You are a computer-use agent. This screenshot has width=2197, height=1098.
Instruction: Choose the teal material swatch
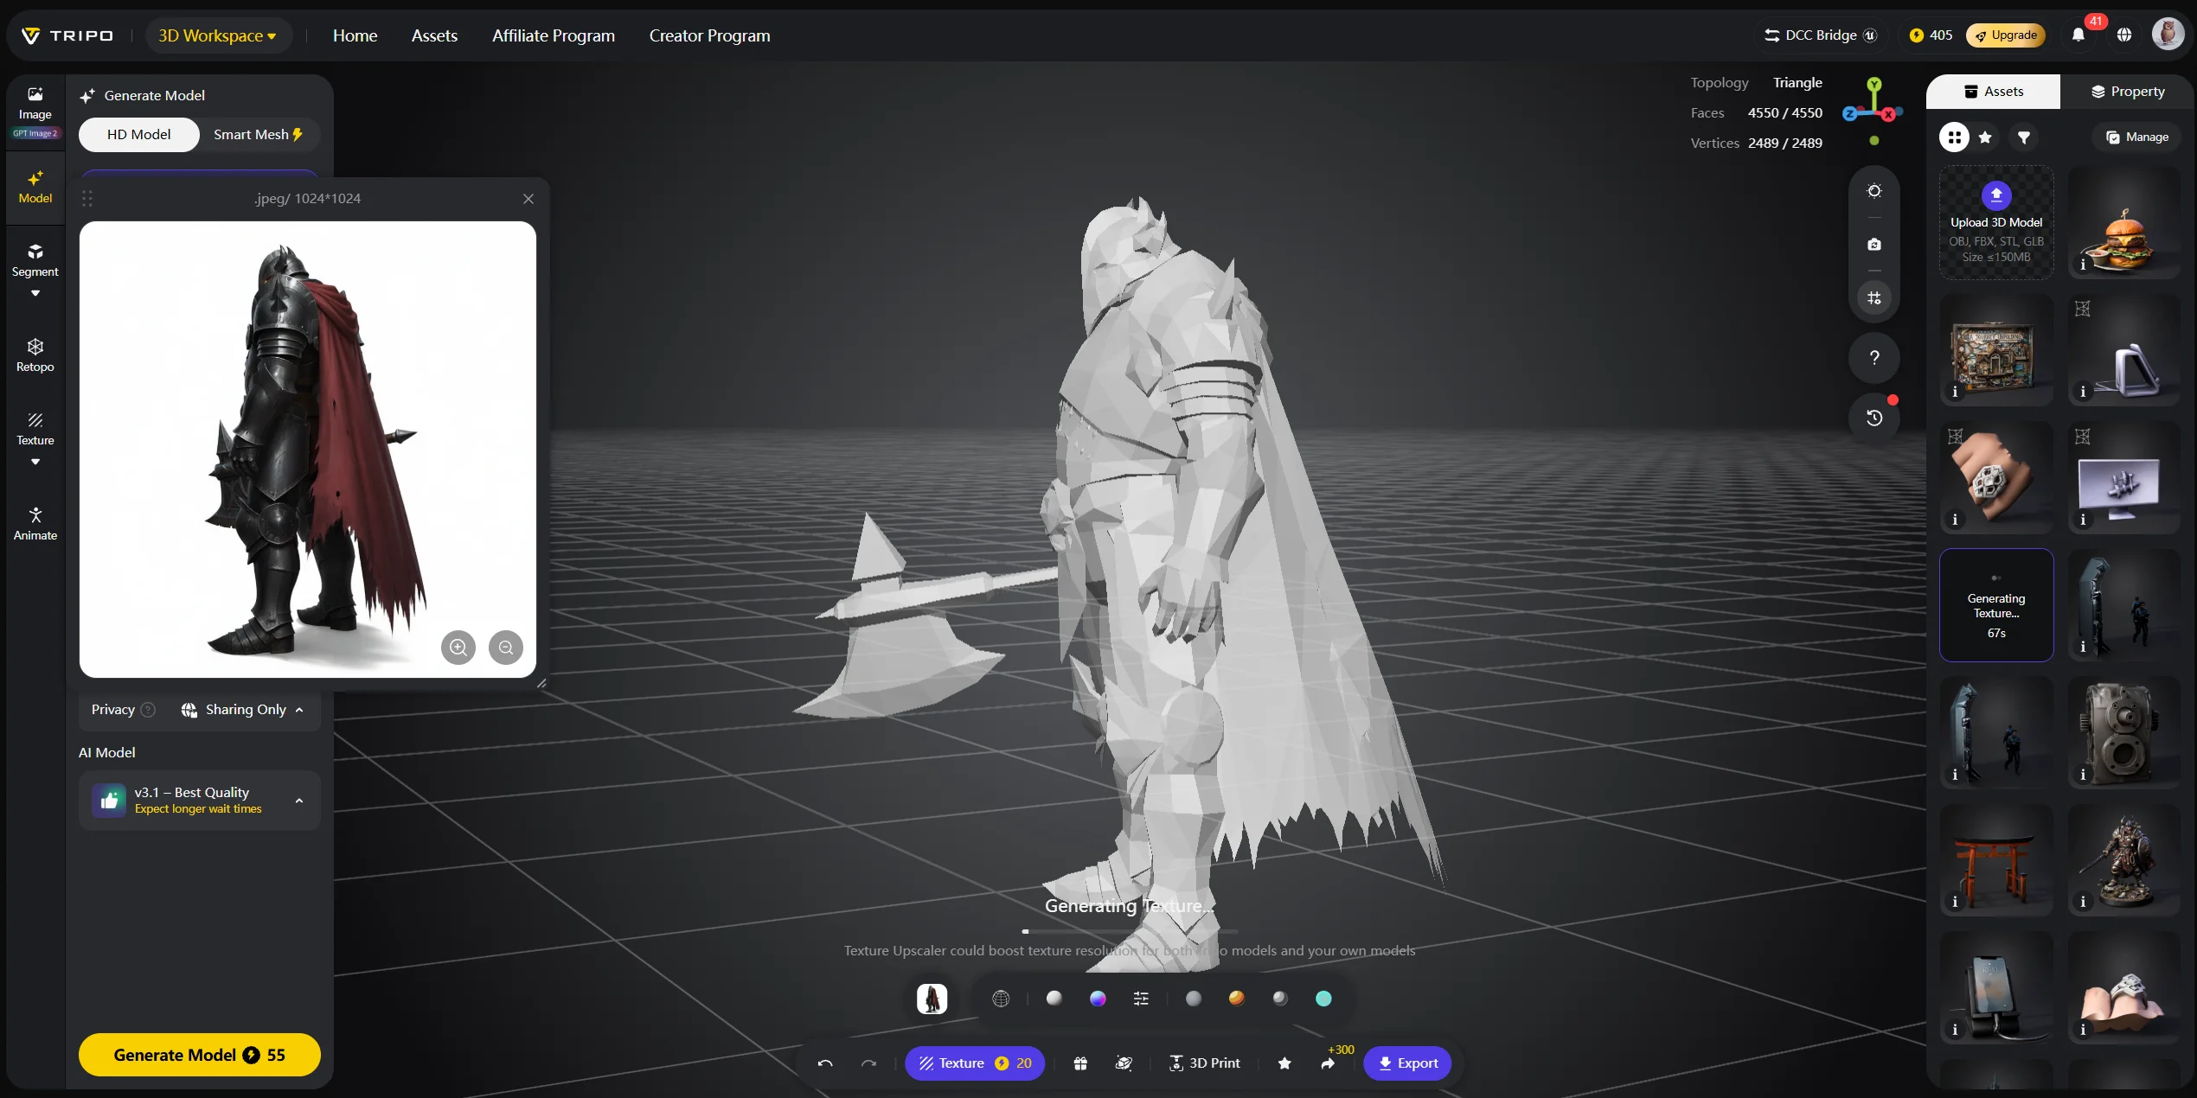[1323, 999]
